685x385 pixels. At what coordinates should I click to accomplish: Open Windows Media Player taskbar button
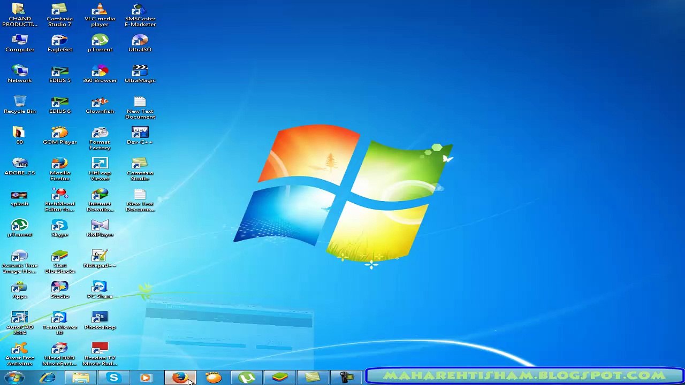point(146,378)
